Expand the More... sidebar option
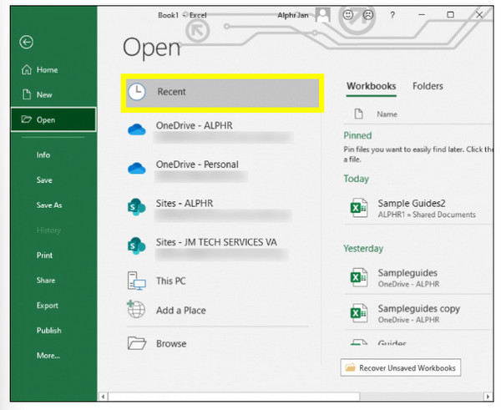This screenshot has height=410, width=501. [48, 355]
